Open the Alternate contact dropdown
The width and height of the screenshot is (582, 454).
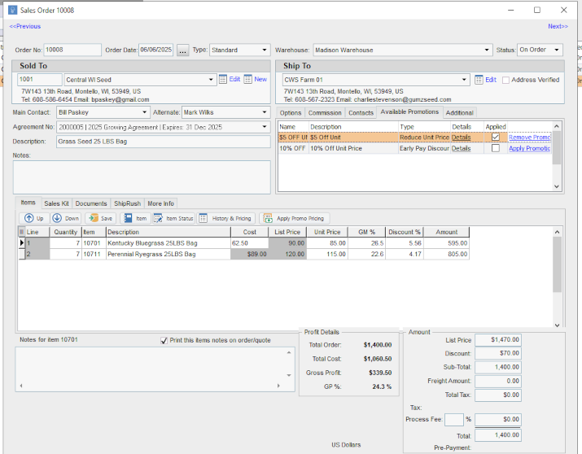click(265, 112)
